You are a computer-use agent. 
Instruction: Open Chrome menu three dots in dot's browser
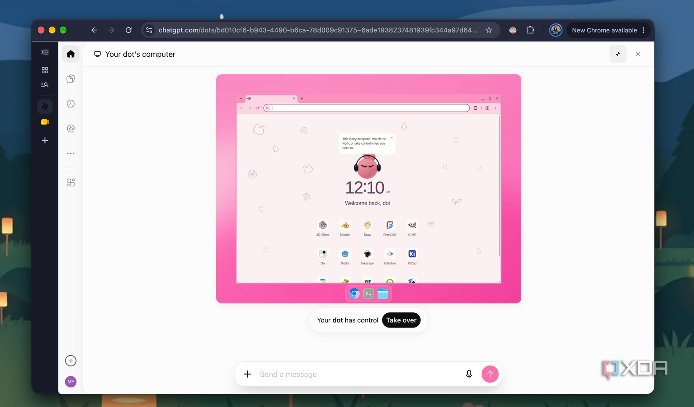tap(495, 108)
